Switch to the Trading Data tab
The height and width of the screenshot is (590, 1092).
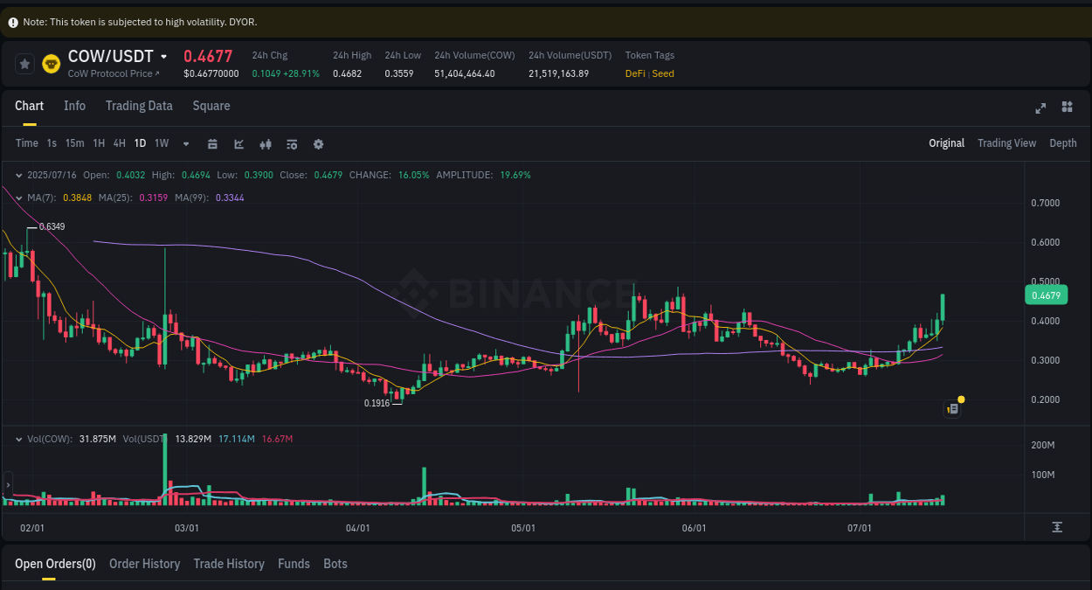(x=139, y=106)
